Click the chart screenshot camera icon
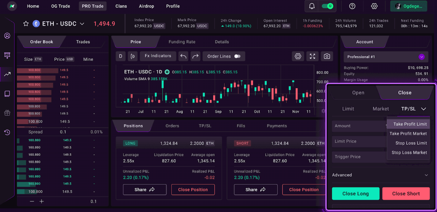 coord(327,56)
